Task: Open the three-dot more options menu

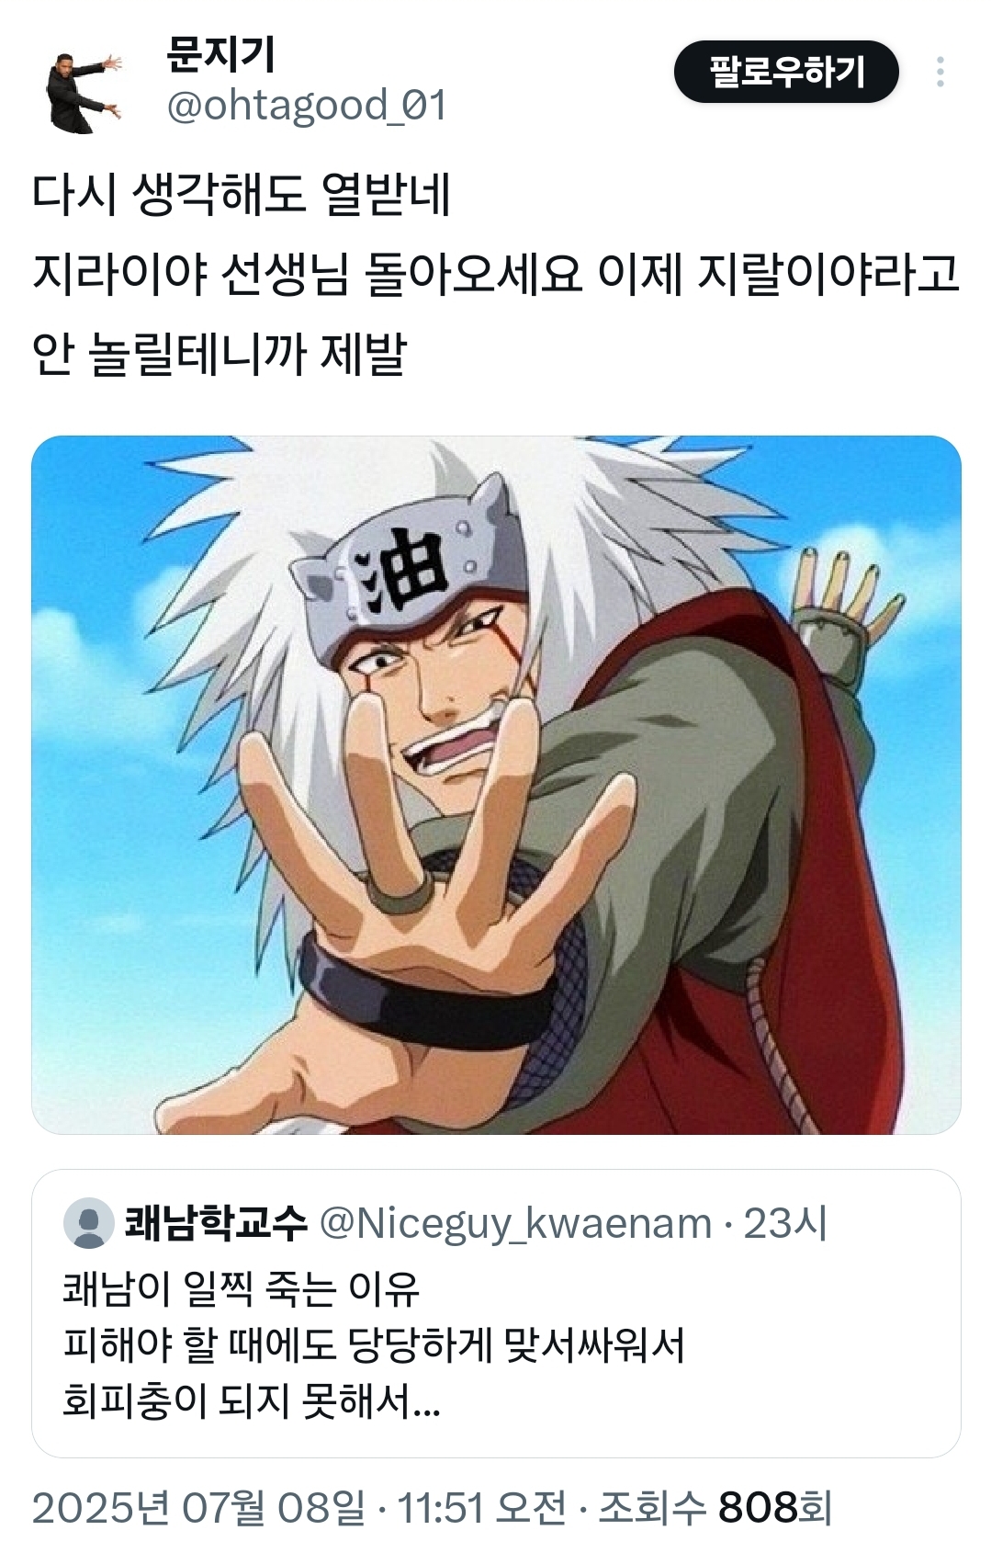Action: pos(940,72)
